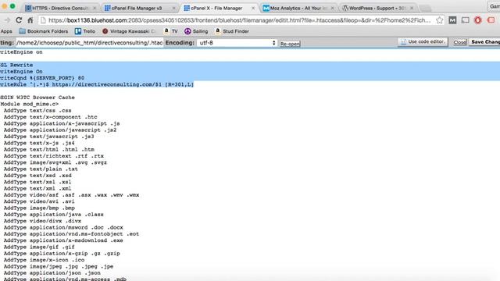Click the AddType text/x-component .htc line
Viewport: 500px width, 281px height.
point(50,117)
